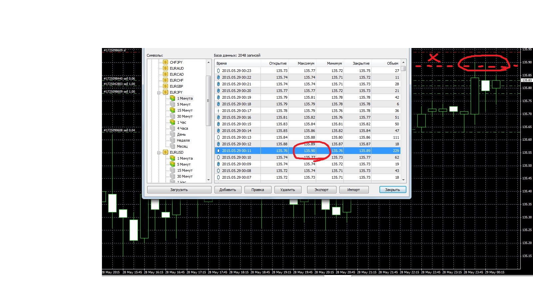Click the blue candle icon in the 00:22 row
Viewport: 533px width, 300px height.
click(x=218, y=77)
